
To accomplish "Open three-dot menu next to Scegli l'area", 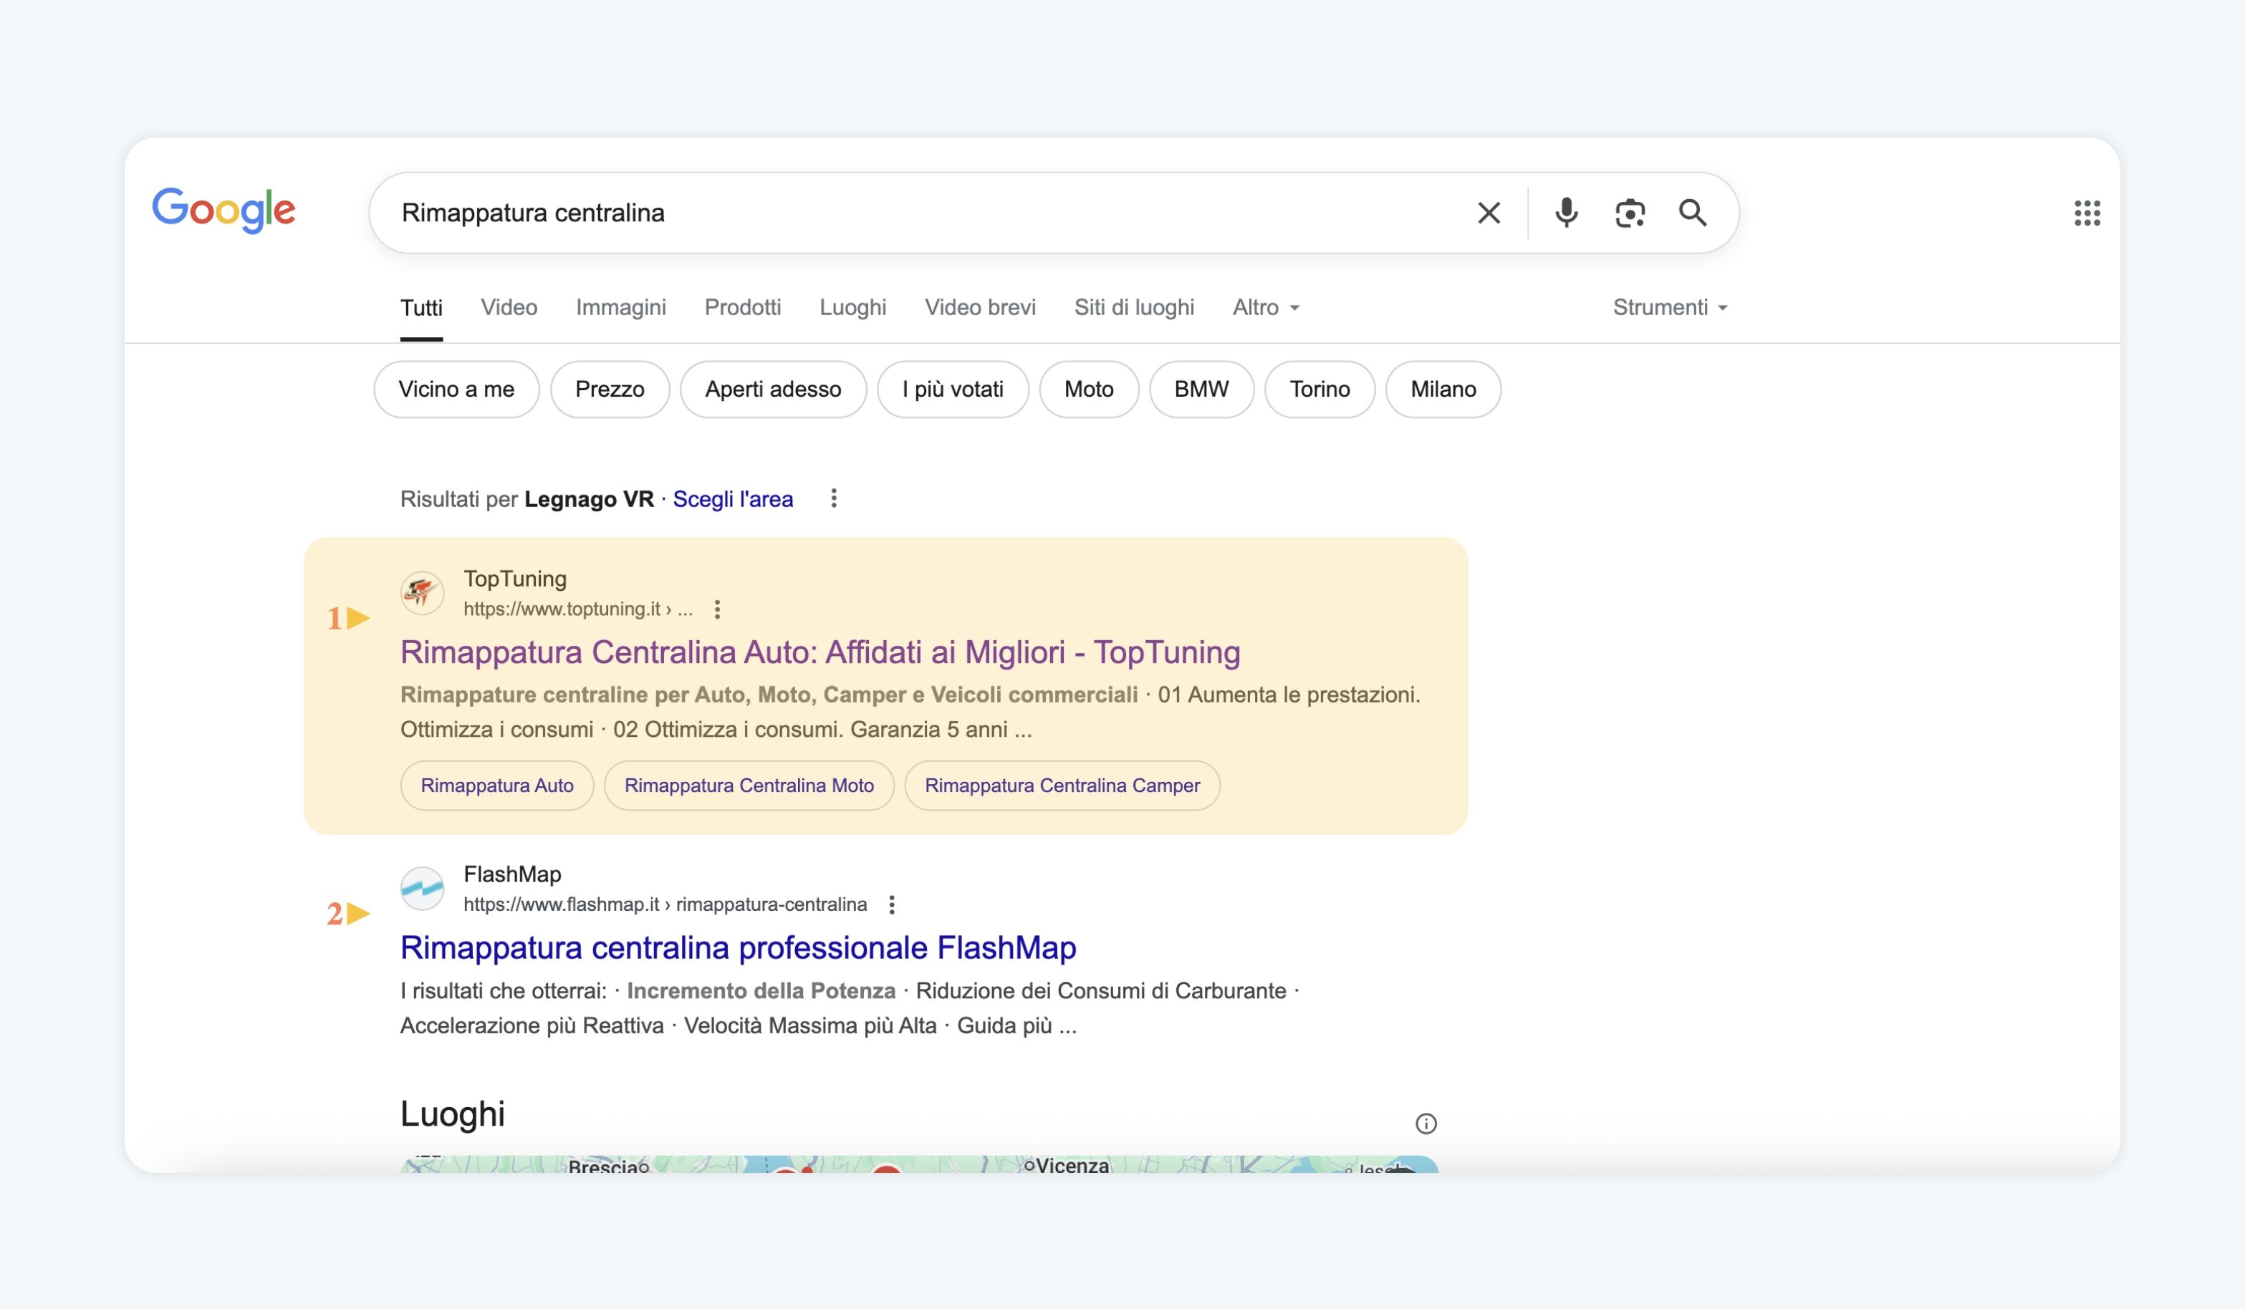I will [x=834, y=498].
